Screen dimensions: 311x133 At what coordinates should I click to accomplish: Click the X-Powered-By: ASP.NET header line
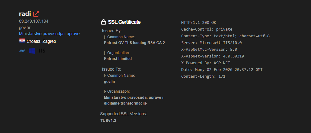pyautogui.click(x=206, y=63)
